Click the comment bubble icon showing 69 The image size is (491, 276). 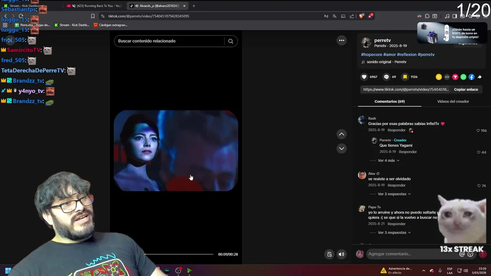point(386,77)
